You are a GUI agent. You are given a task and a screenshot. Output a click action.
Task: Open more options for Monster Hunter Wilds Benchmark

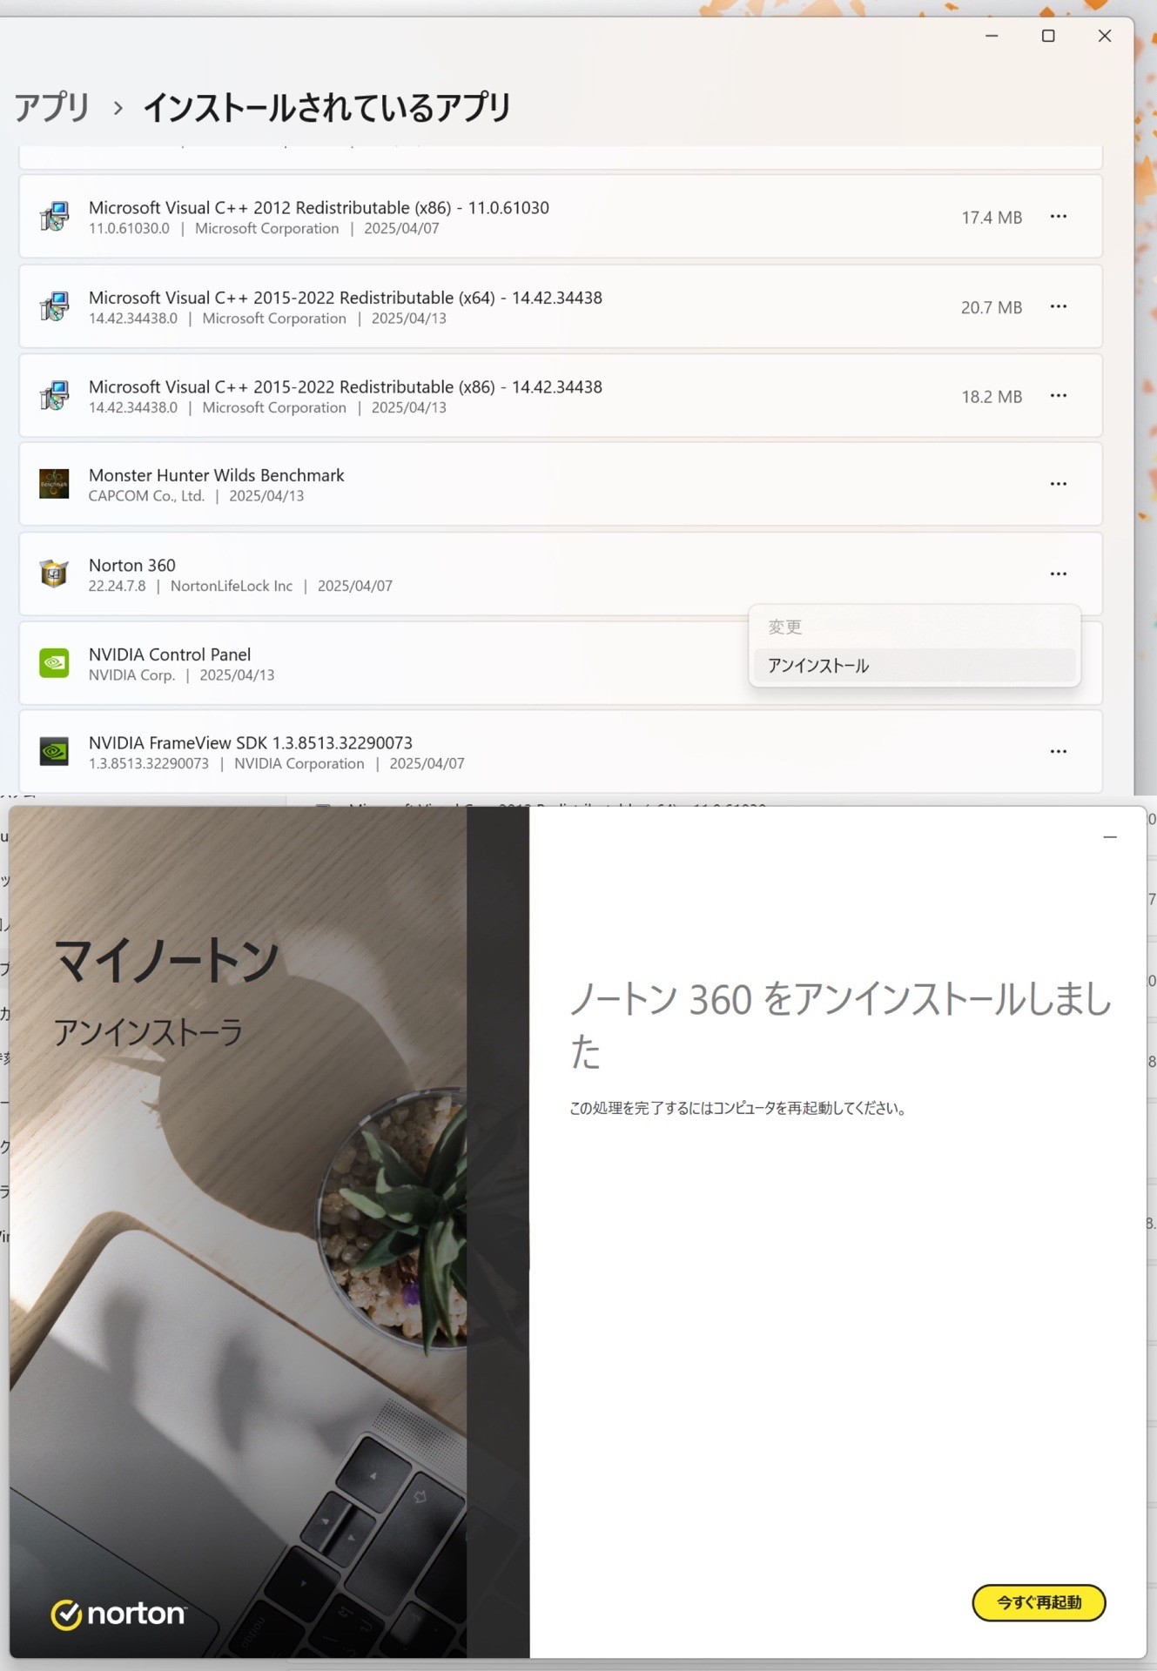pos(1058,484)
